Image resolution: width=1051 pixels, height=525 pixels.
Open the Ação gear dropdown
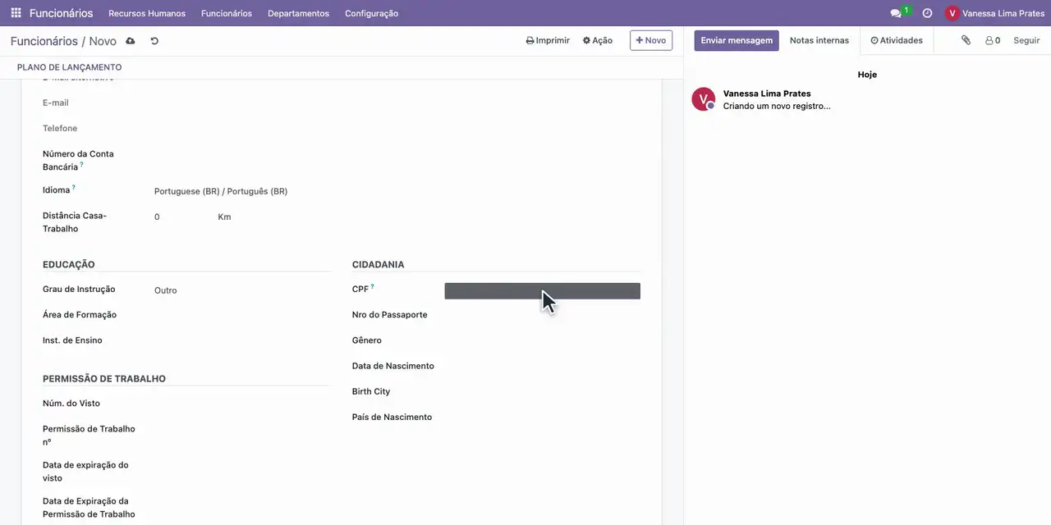coord(598,40)
